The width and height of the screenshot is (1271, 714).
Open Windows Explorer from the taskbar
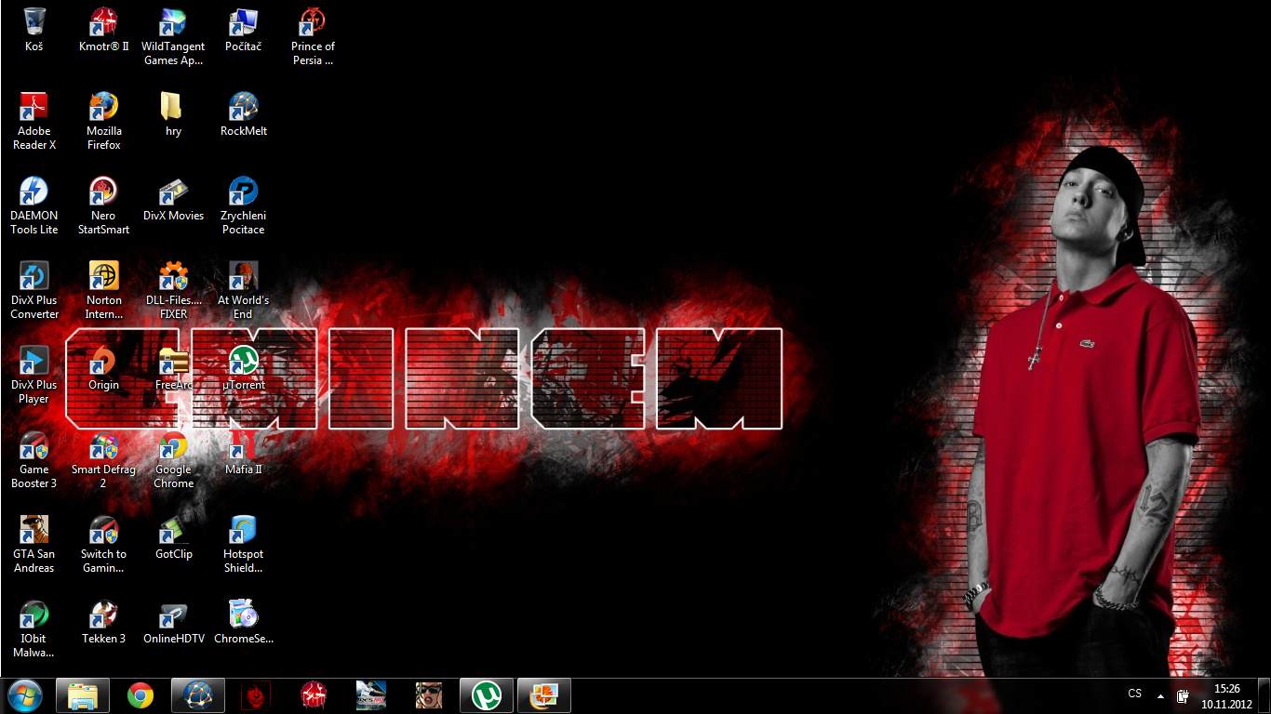click(x=83, y=695)
